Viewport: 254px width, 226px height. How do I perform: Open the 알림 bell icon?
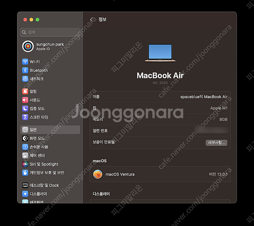(x=25, y=91)
